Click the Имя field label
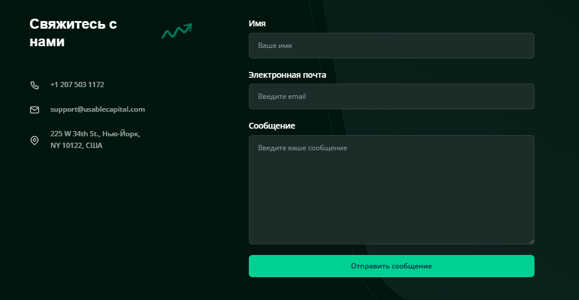 pyautogui.click(x=257, y=24)
